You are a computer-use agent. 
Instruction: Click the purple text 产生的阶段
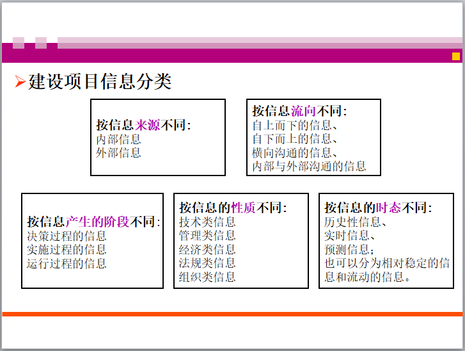97,222
